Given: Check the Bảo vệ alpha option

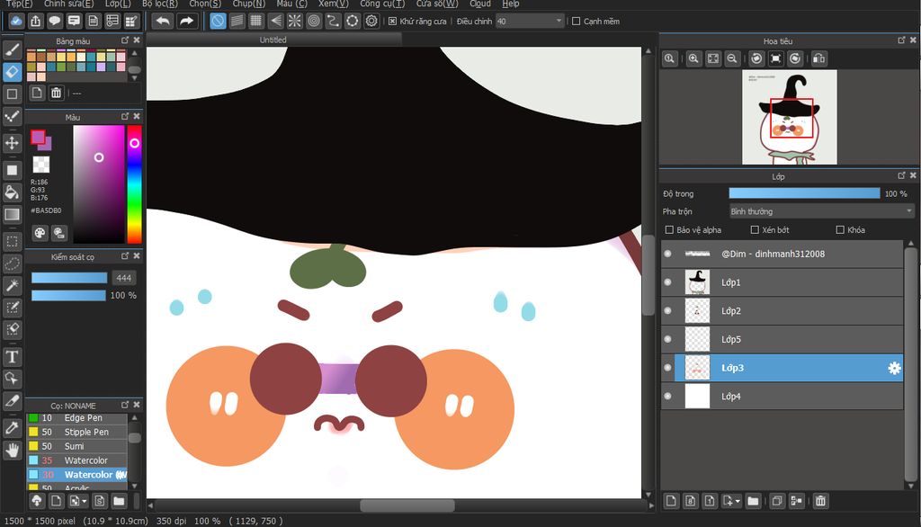Looking at the screenshot, I should [x=669, y=229].
